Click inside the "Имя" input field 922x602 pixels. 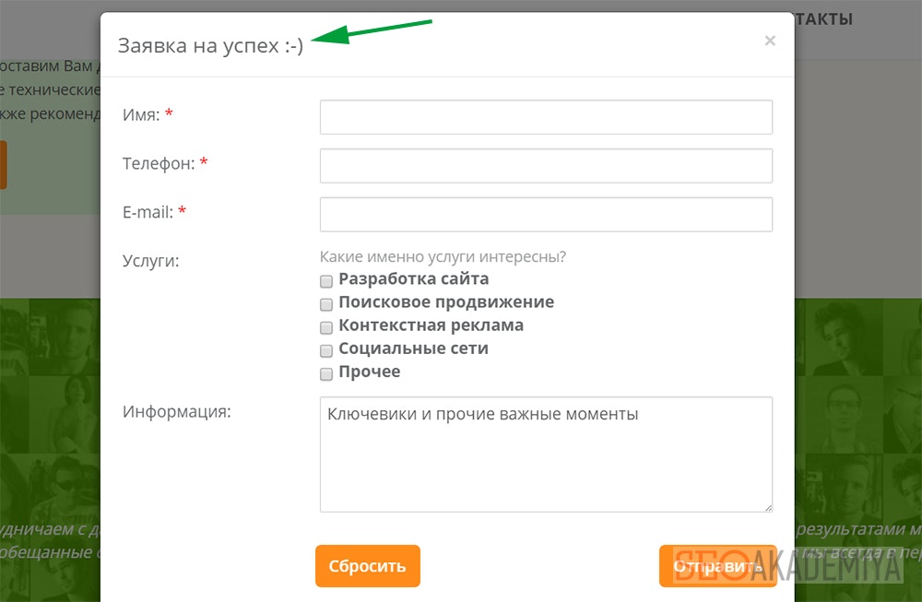coord(546,116)
